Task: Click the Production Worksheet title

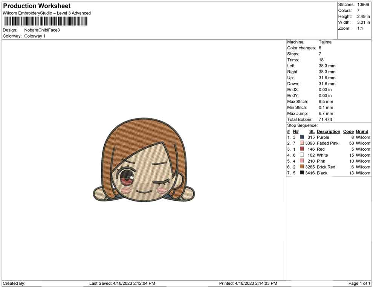Action: pyautogui.click(x=37, y=6)
